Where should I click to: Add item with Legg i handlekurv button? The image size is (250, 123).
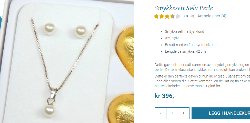(221, 113)
